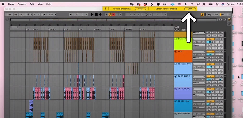243x118 pixels.
Task: Arm the 26 ESM_Cine track
Action: point(221,101)
